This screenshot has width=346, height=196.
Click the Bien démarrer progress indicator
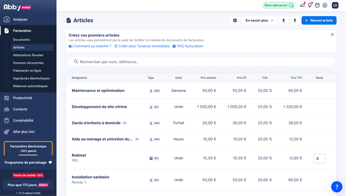(278, 5)
